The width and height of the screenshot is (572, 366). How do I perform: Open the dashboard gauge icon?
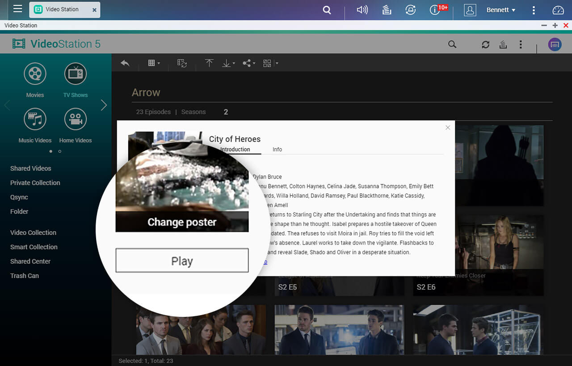pos(558,10)
